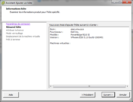Click the 'Vous avez choisi d'ajouter' text

(x=74, y=25)
